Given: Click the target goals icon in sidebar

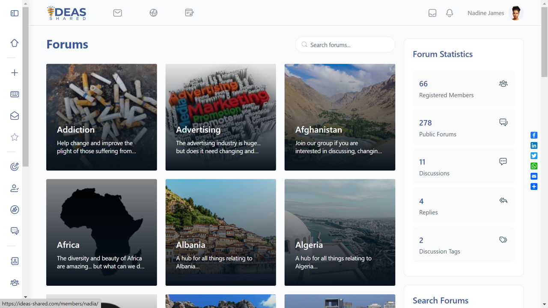Looking at the screenshot, I should [x=15, y=167].
